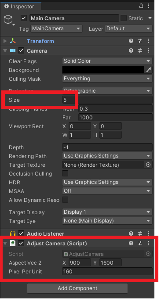Click the Background color eyedropper icon
Image resolution: width=161 pixels, height=305 pixels.
149,70
